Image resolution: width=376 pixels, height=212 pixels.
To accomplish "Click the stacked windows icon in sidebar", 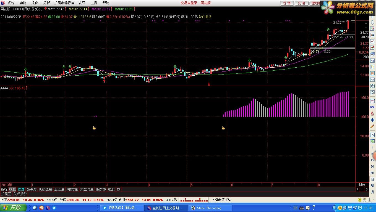I will coord(372,54).
